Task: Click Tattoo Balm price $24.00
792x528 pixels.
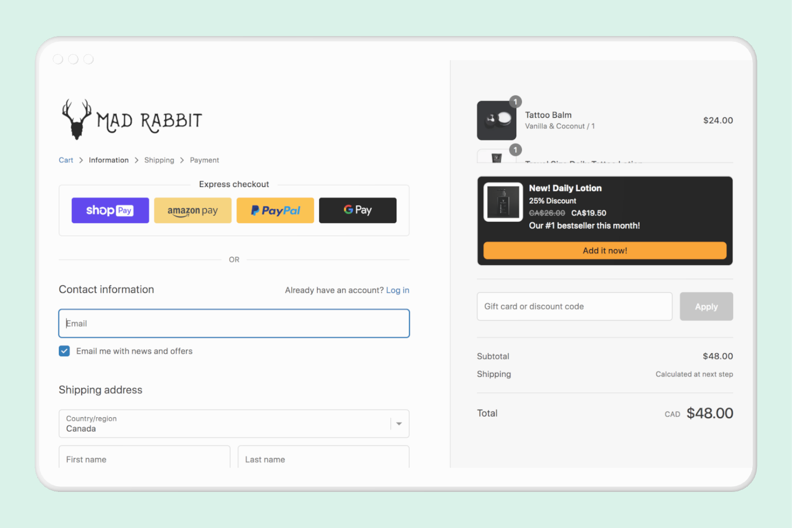Action: [x=718, y=120]
